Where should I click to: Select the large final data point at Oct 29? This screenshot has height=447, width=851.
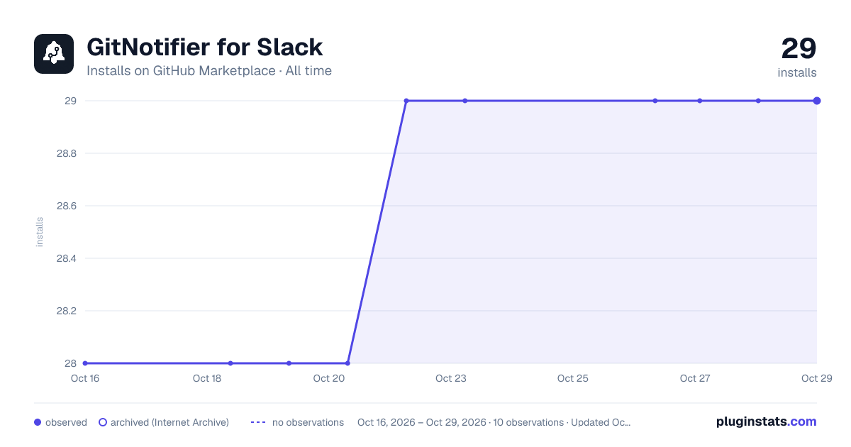pos(817,101)
